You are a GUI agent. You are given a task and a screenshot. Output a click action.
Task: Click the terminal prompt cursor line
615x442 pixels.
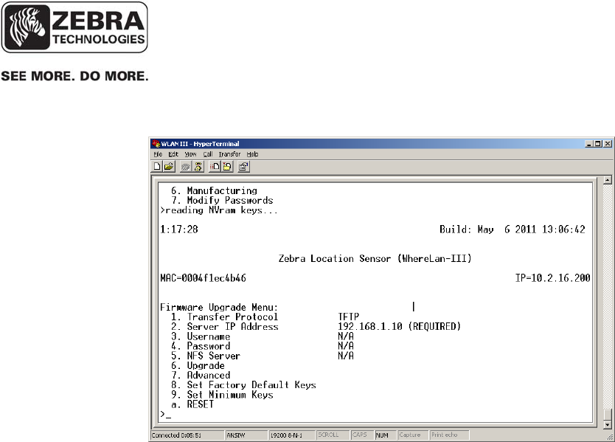[165, 415]
